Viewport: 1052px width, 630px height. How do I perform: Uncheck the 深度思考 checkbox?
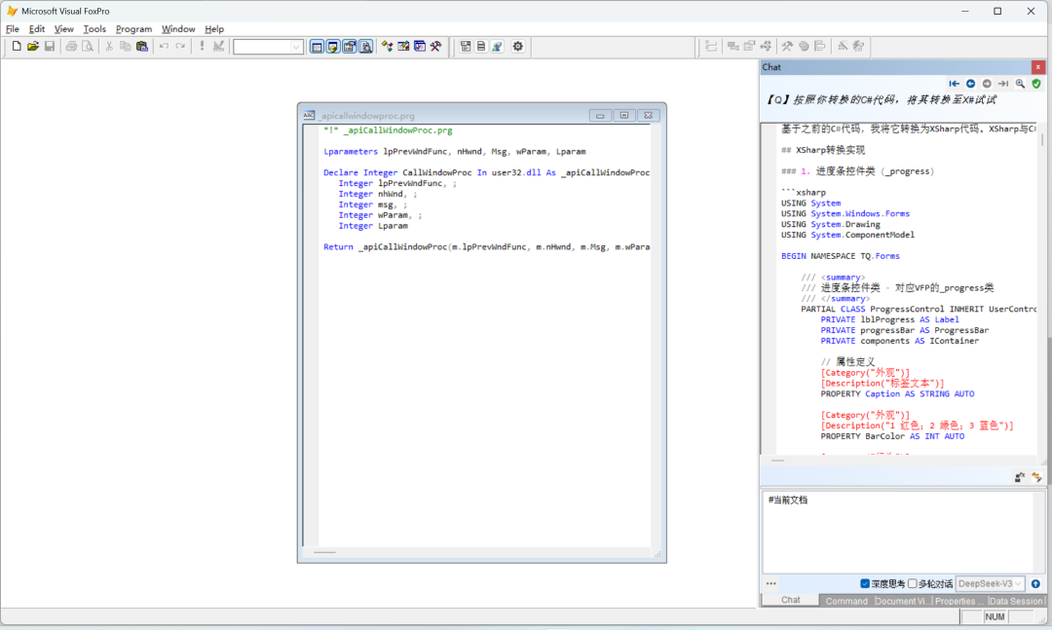tap(865, 584)
